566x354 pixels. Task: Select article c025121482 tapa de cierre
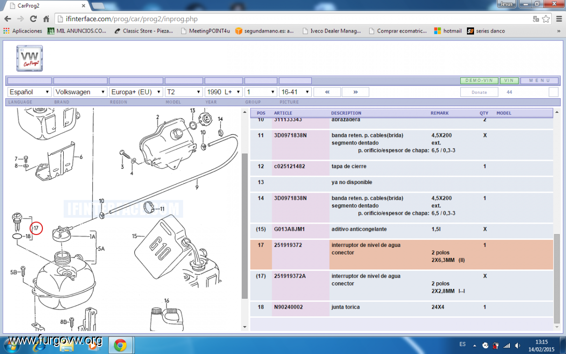tap(290, 166)
